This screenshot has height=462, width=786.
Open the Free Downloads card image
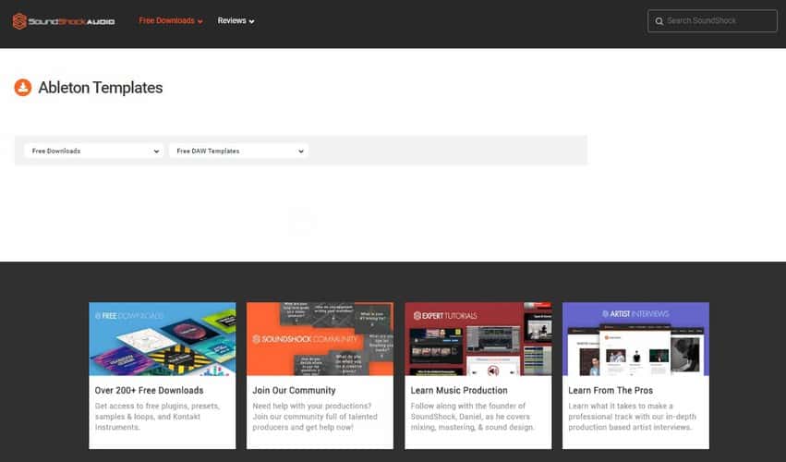[163, 338]
